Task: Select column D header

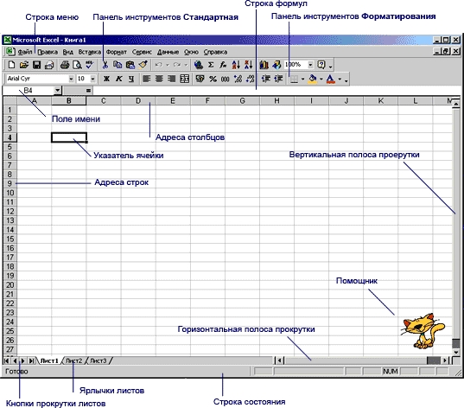Action: tap(138, 101)
